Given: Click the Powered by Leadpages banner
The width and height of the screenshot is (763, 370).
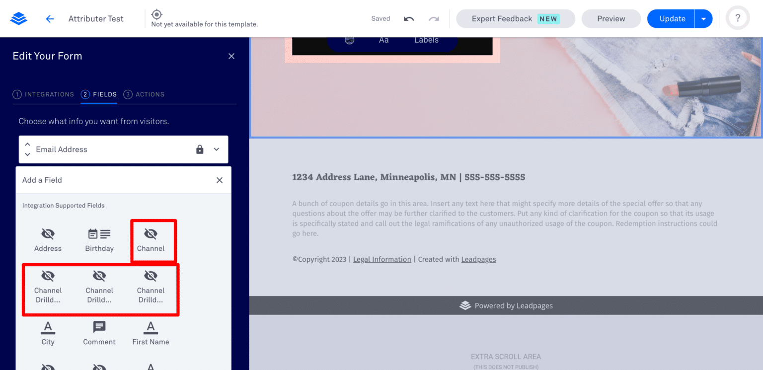Looking at the screenshot, I should [x=506, y=306].
